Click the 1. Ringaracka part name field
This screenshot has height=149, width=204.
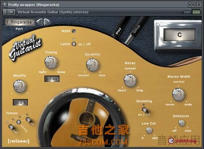(19, 22)
